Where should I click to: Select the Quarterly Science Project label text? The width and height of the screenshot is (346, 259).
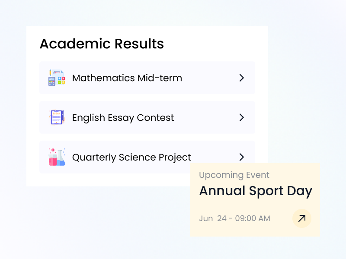[x=131, y=157]
